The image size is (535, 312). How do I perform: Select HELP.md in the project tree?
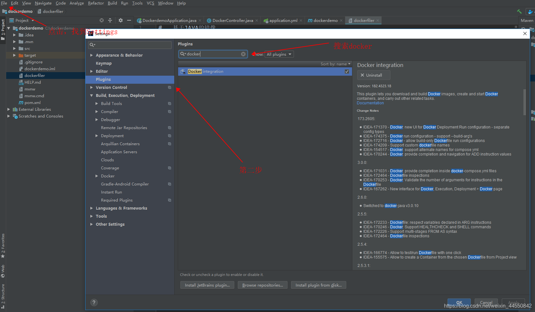(32, 82)
